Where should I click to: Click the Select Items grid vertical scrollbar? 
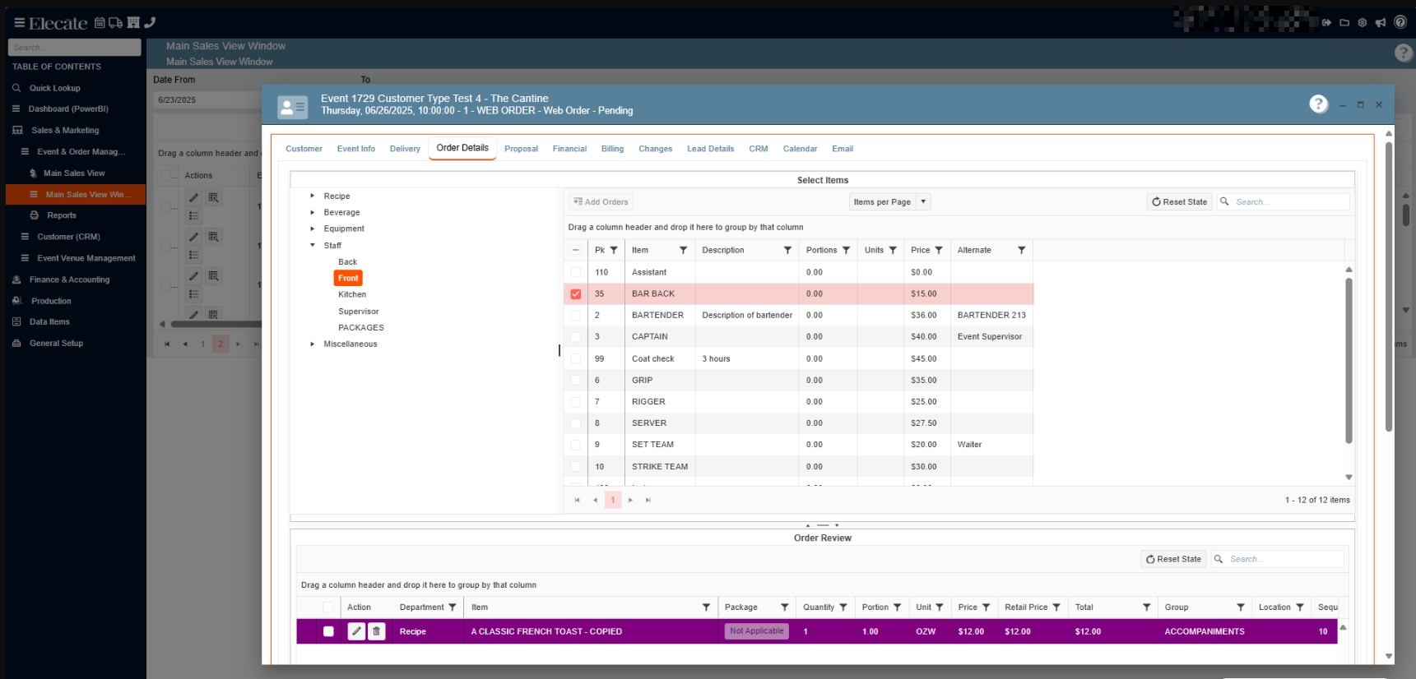click(x=1349, y=360)
